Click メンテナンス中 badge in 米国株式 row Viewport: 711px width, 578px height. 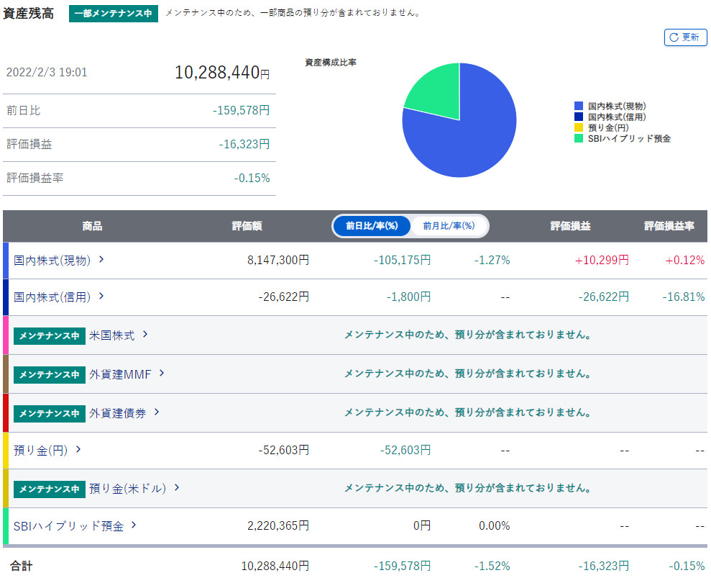pos(49,335)
